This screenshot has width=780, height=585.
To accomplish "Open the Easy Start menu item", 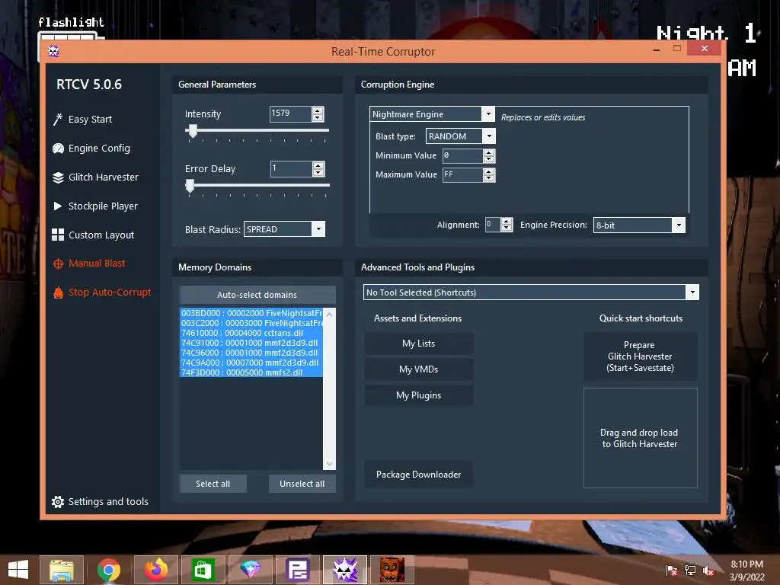I will coord(90,120).
